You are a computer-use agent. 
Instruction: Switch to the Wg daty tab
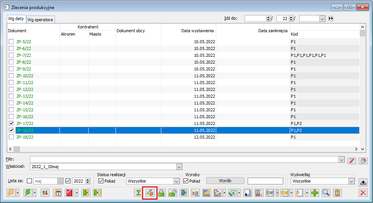pos(16,19)
